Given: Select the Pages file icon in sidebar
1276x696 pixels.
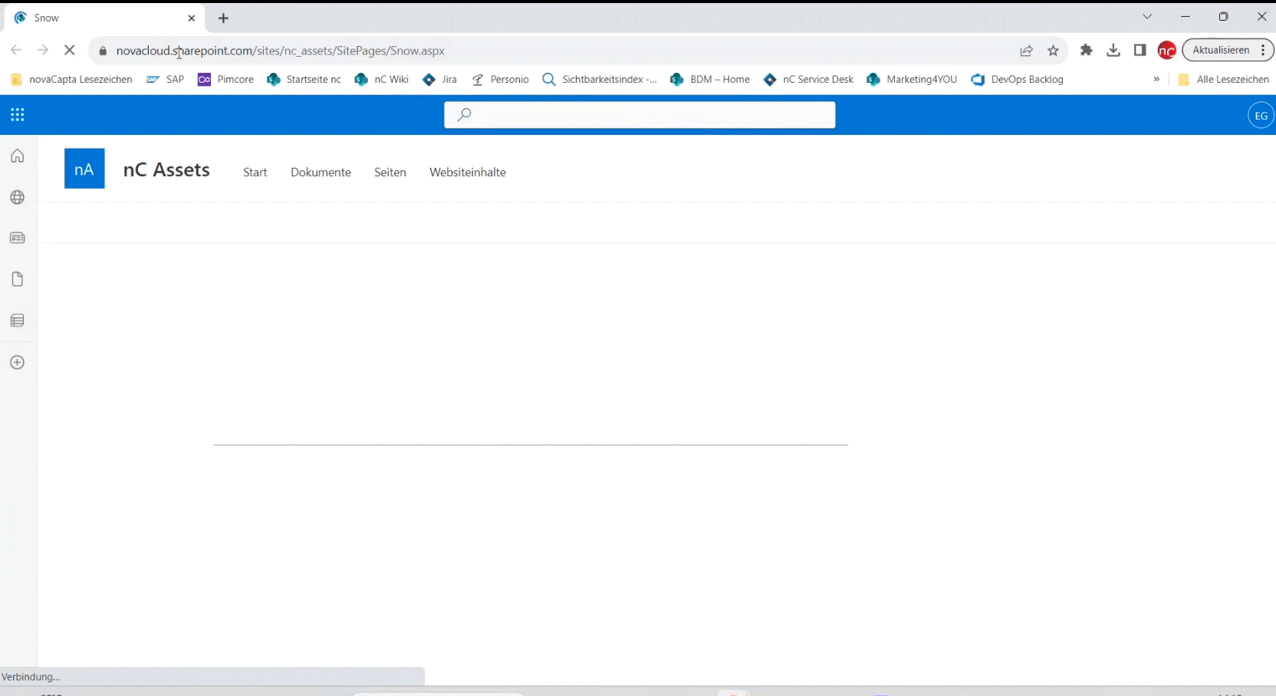Looking at the screenshot, I should tap(17, 280).
